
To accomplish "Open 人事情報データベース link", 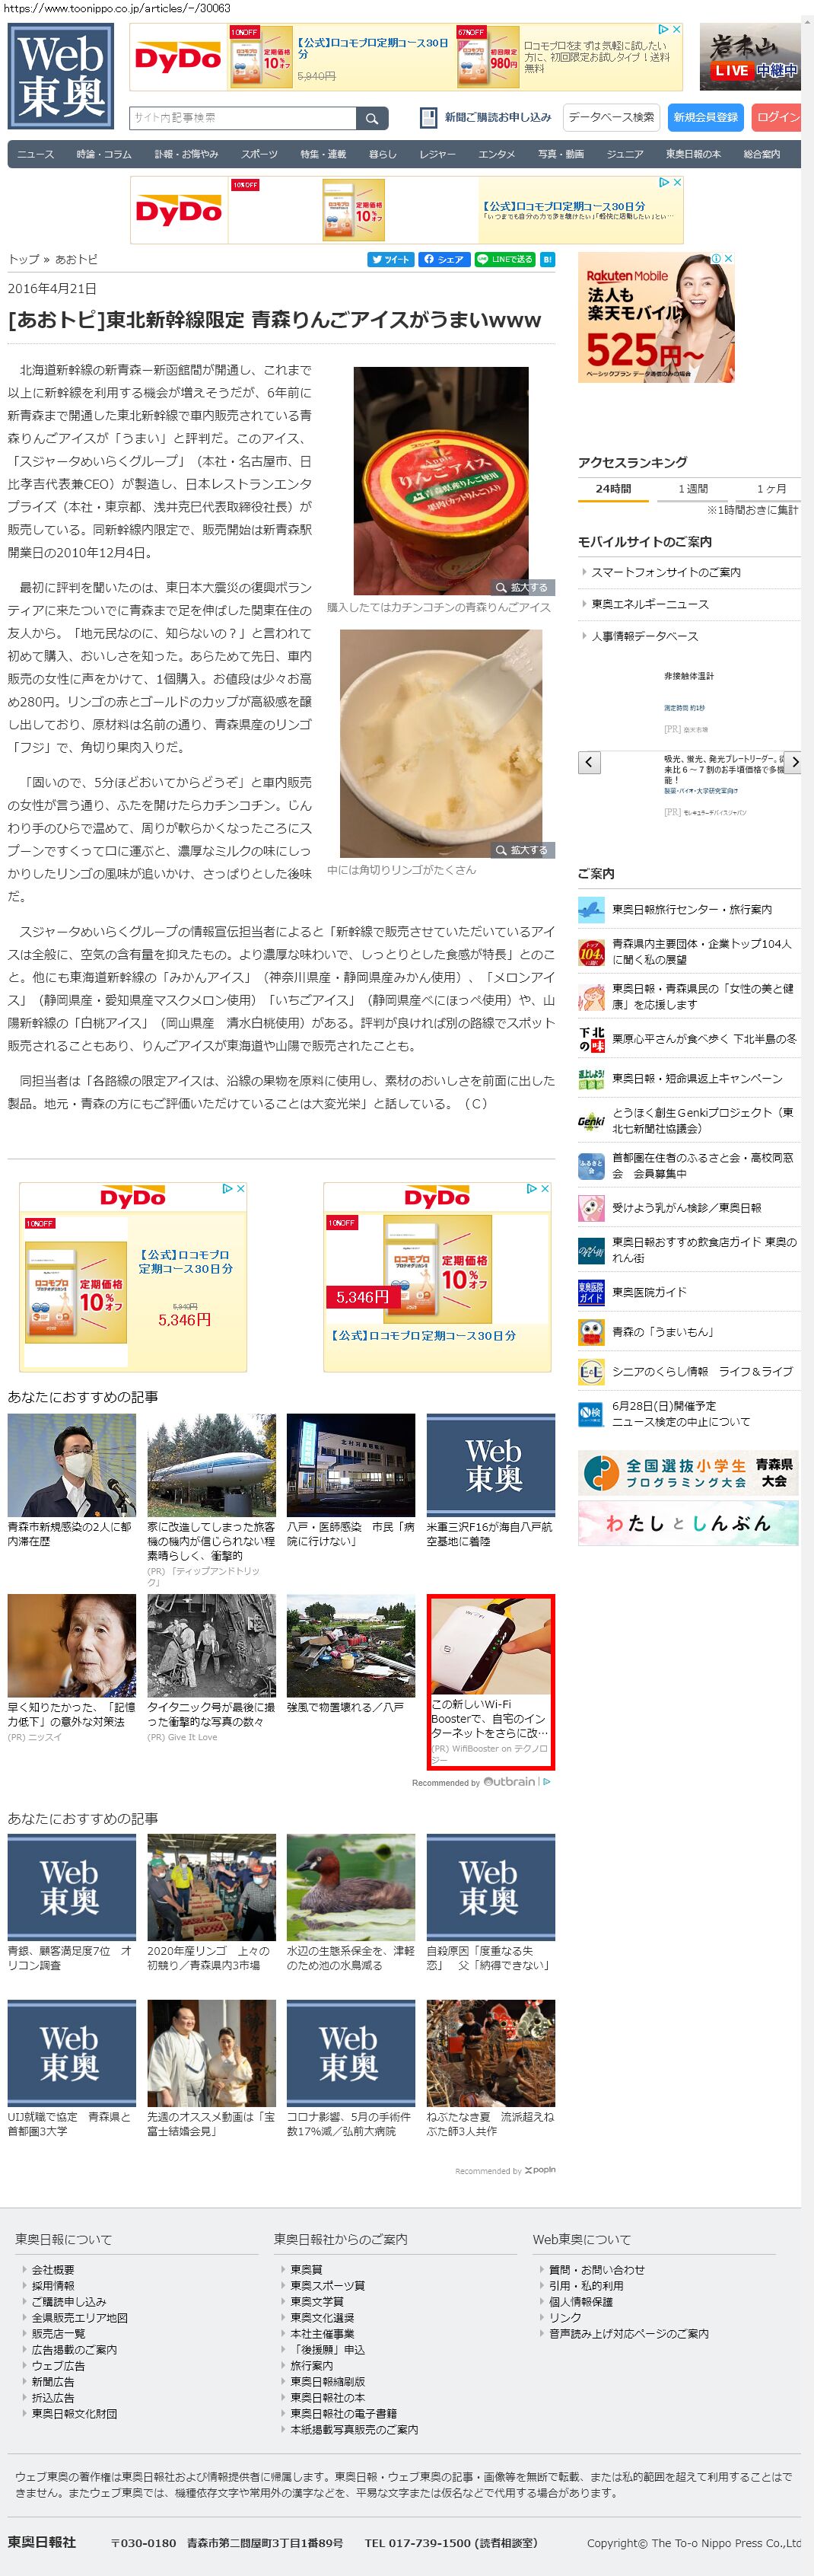I will (644, 636).
